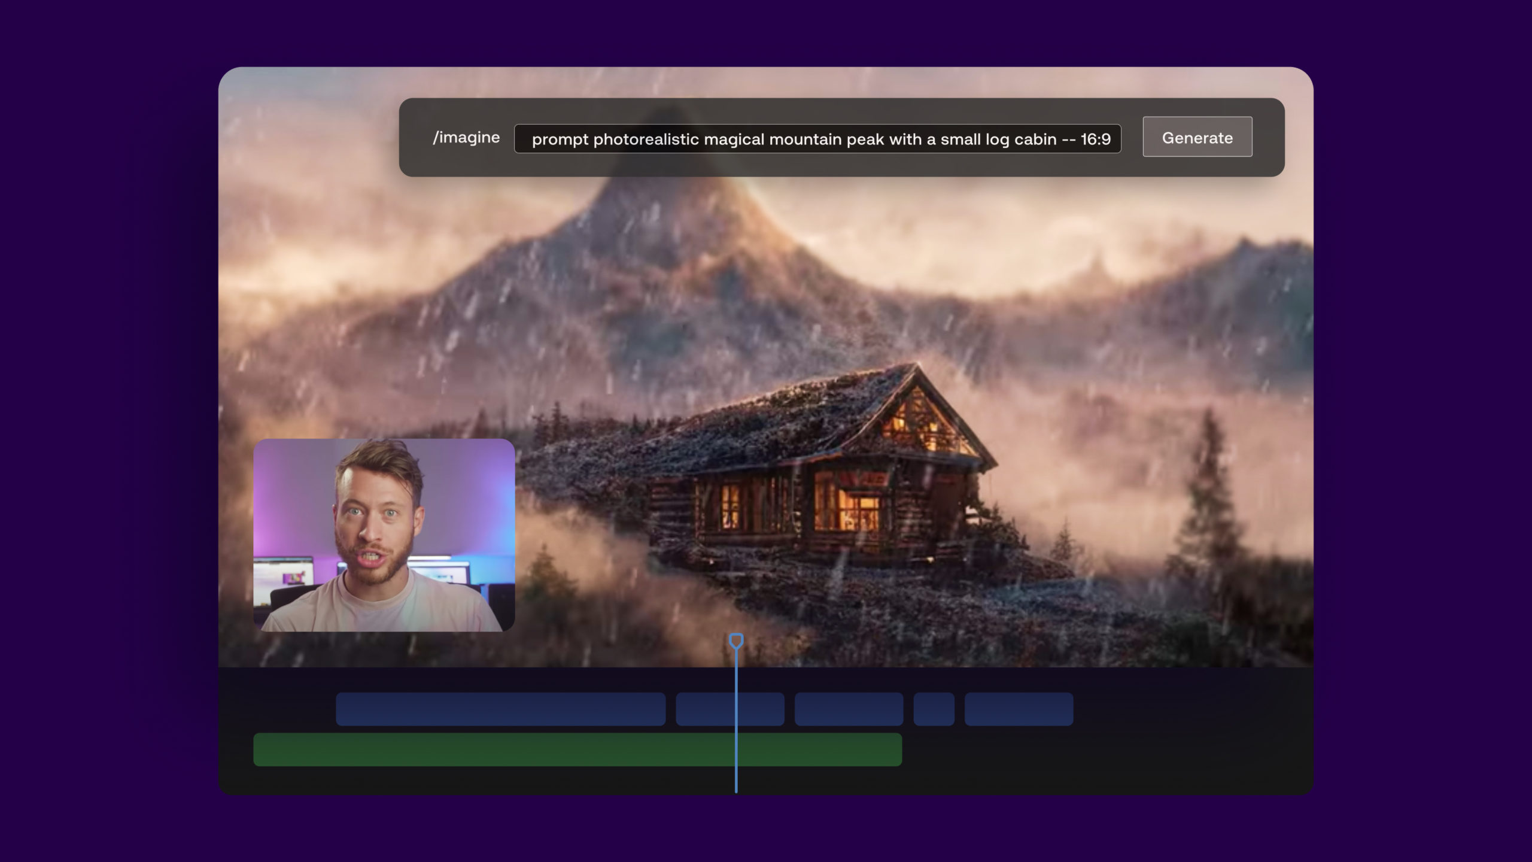Select the green audio clip on the timeline
The height and width of the screenshot is (862, 1532).
539,748
